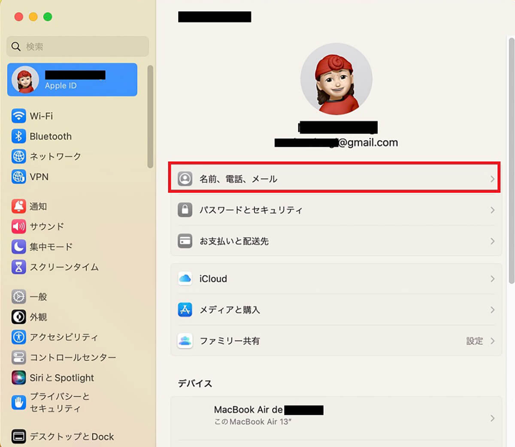Click the main pane vertical scrollbar
515x447 pixels.
[511, 160]
